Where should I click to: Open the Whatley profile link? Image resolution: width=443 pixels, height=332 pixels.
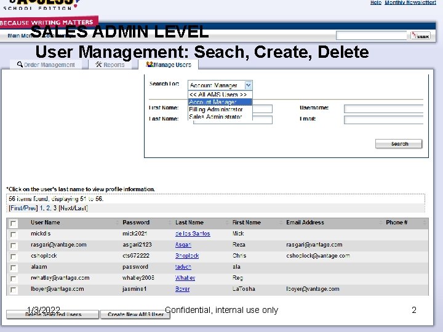pos(185,278)
